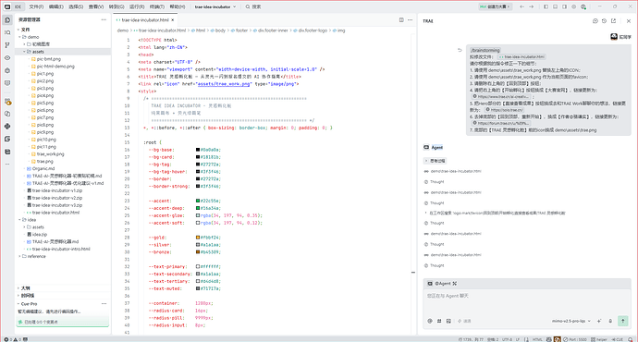
Task: Open the 终端(T) menu
Action: tap(156, 6)
